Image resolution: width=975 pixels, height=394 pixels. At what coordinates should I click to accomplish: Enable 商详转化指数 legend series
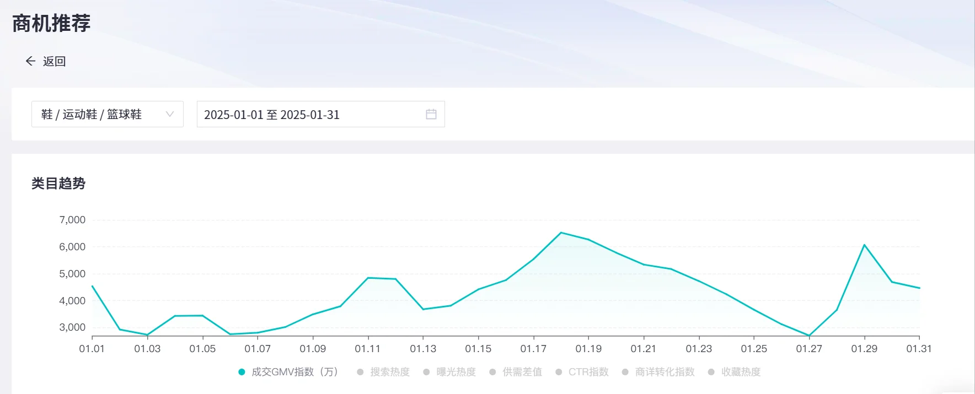(x=658, y=372)
